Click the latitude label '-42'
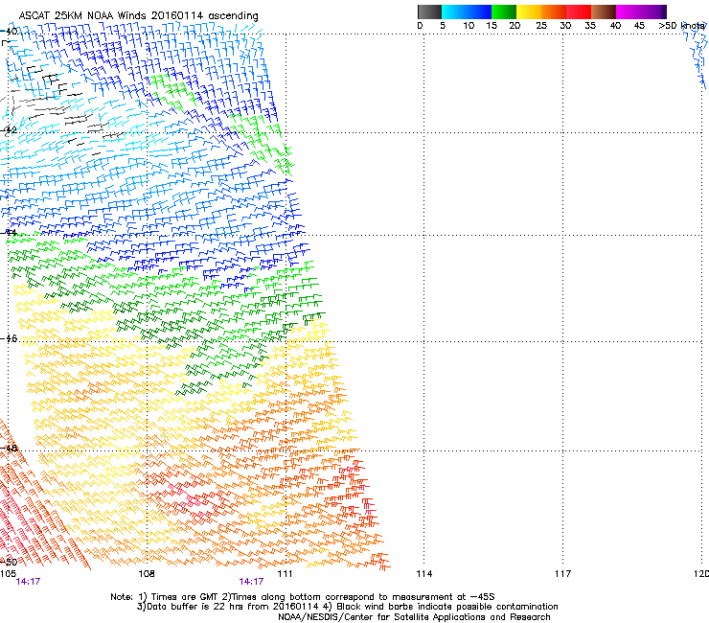 pyautogui.click(x=9, y=129)
